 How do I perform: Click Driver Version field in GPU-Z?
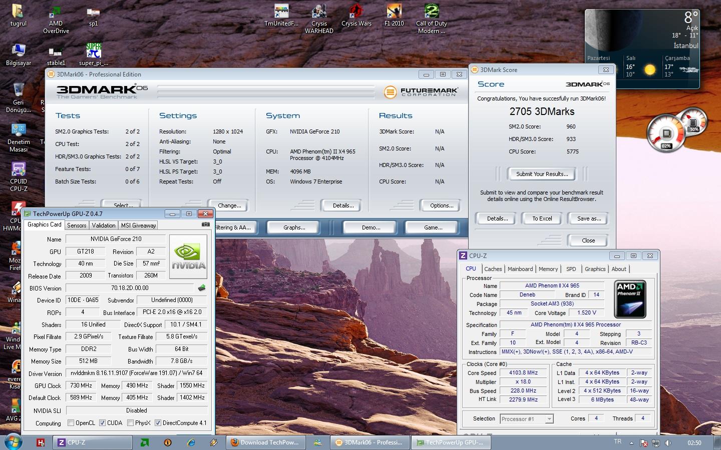pyautogui.click(x=137, y=373)
